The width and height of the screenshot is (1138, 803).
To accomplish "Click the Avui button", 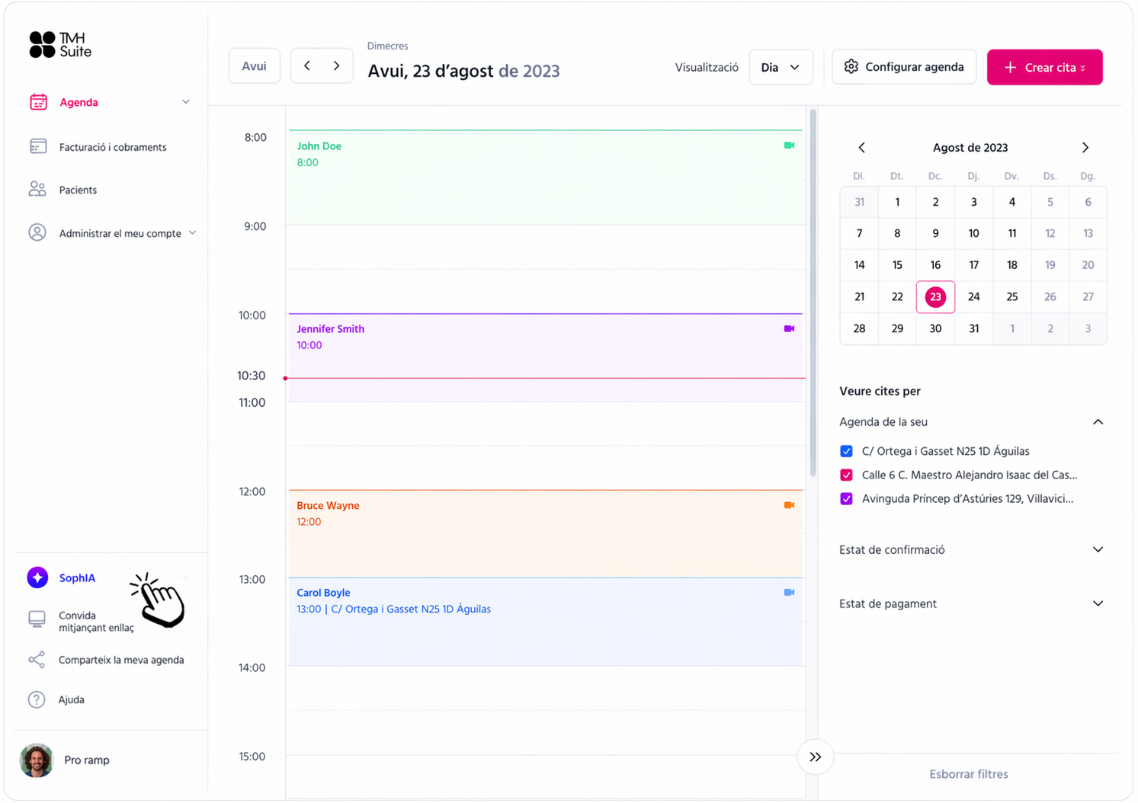I will coord(255,66).
